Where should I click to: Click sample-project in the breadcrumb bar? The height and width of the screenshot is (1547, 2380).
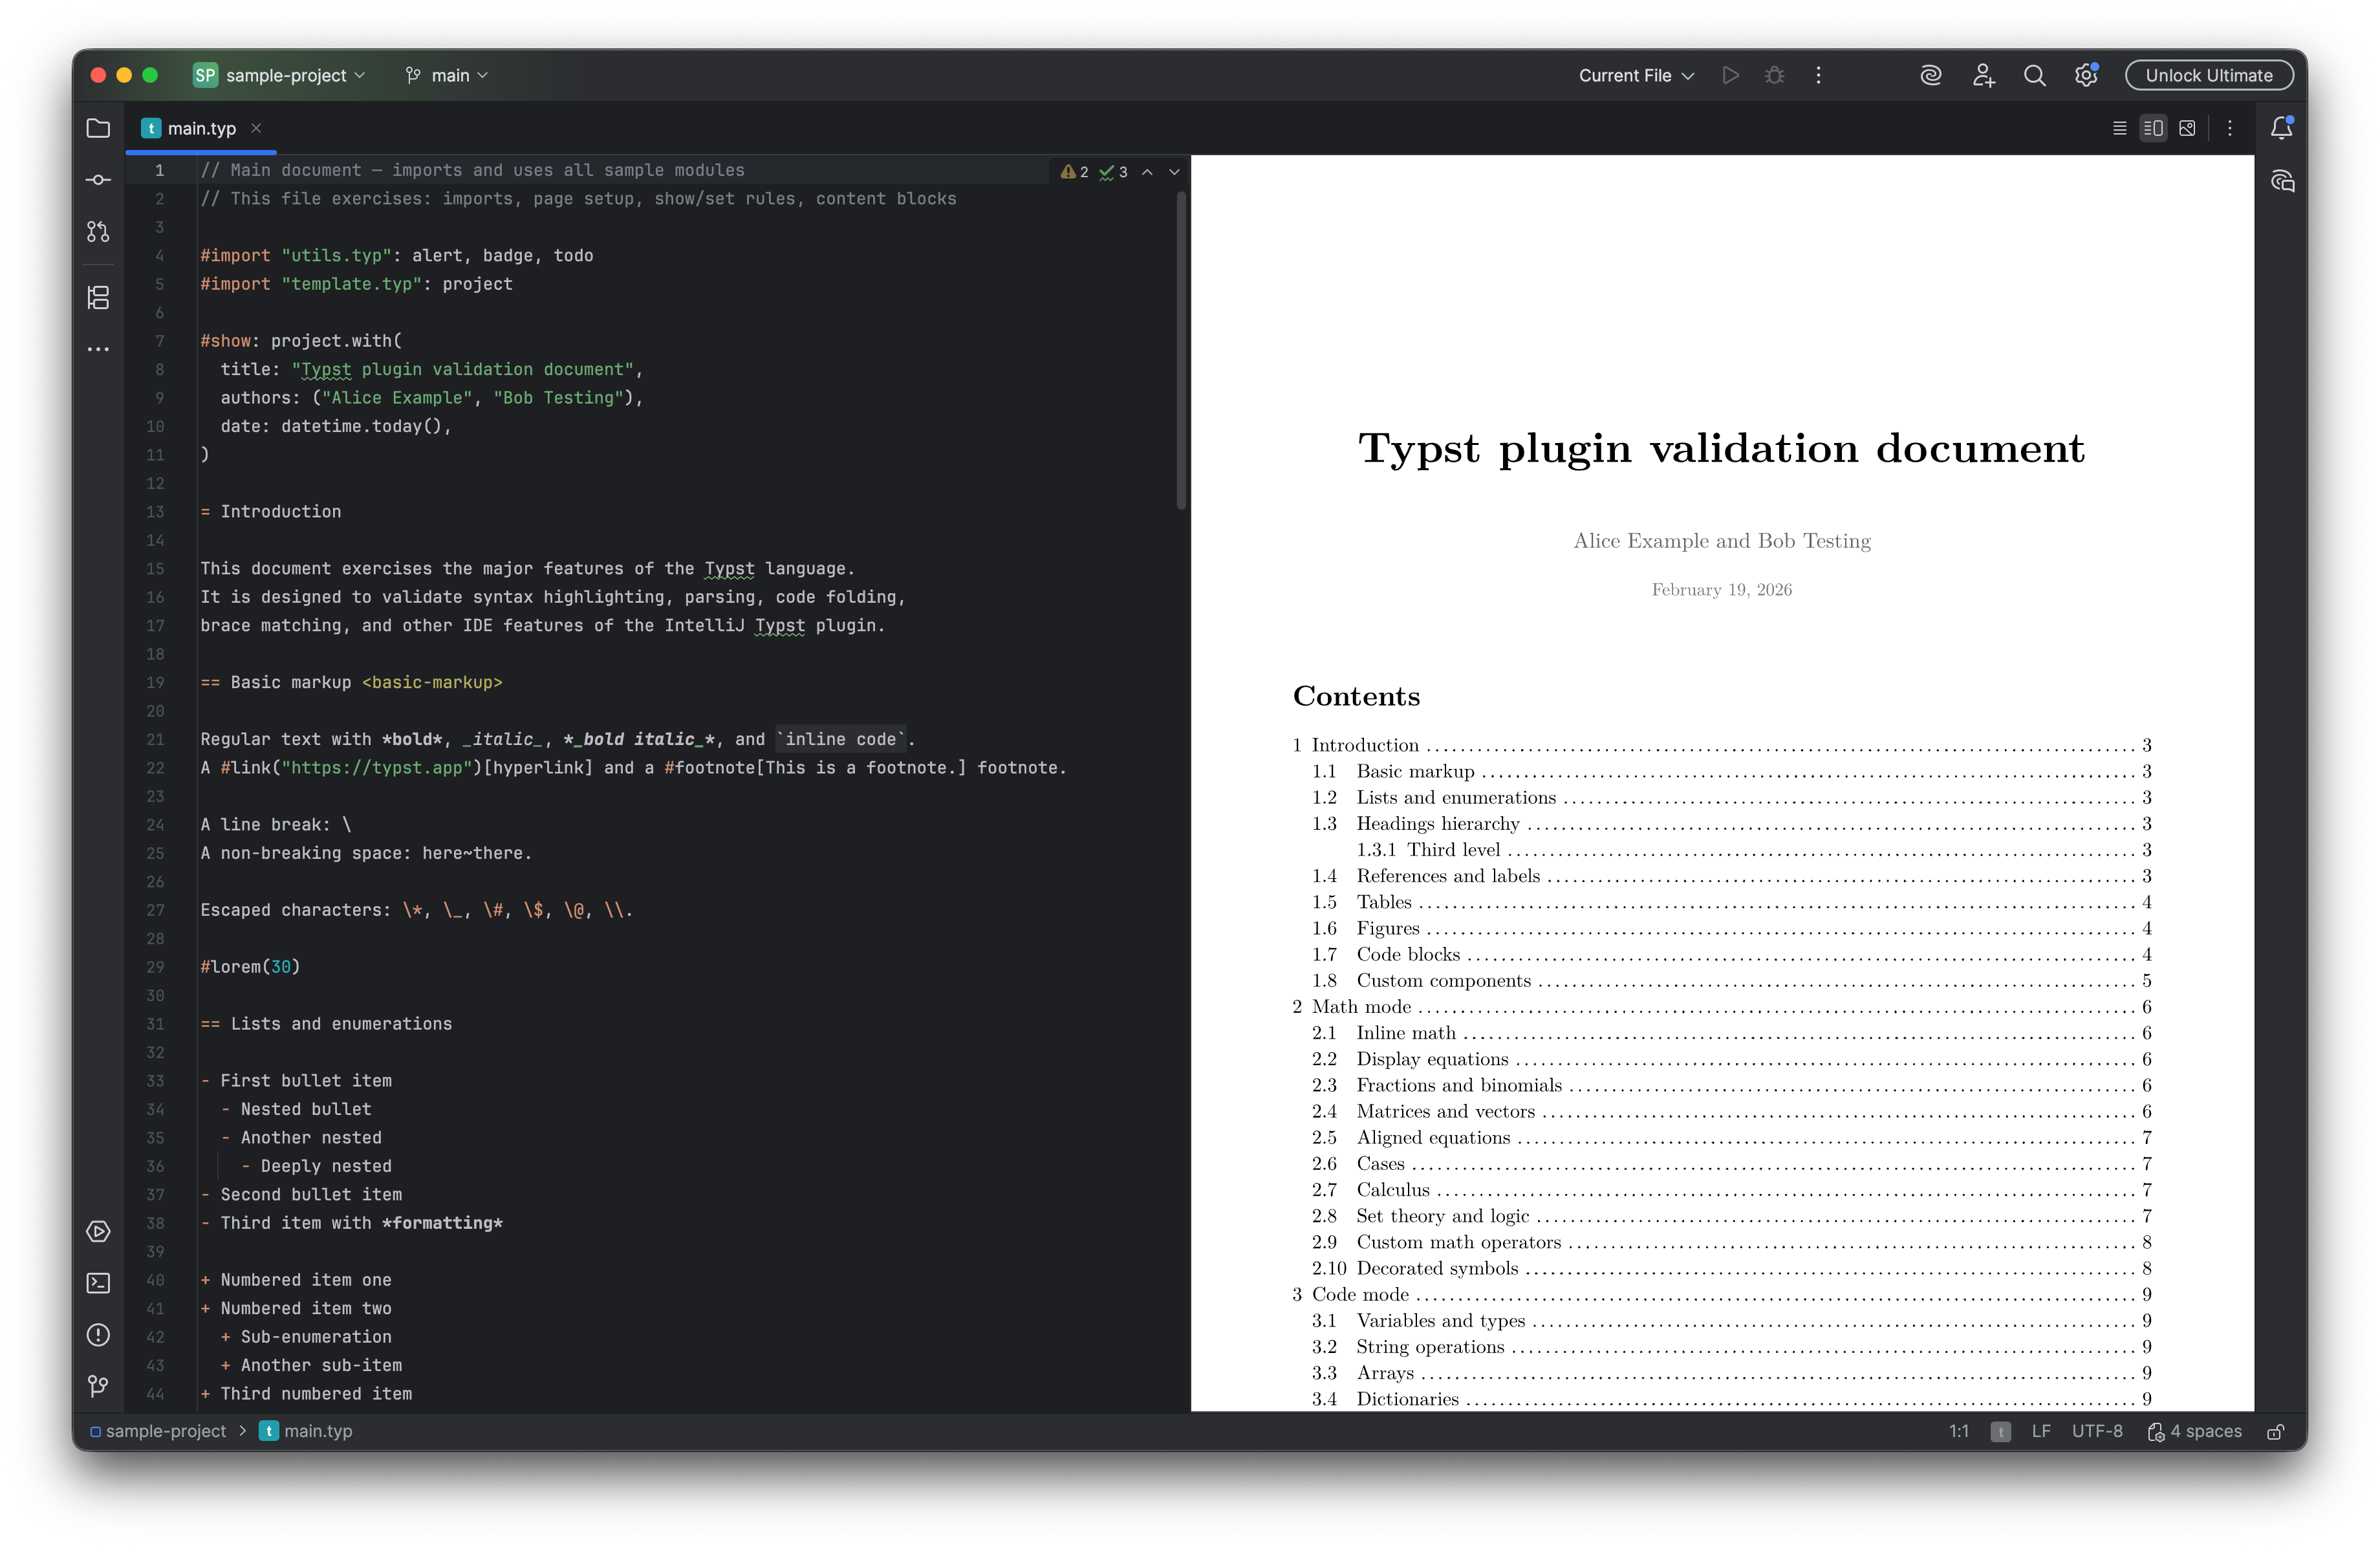(x=165, y=1431)
